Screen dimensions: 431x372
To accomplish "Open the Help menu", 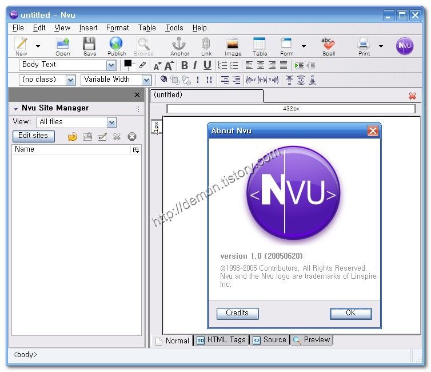I will (199, 28).
